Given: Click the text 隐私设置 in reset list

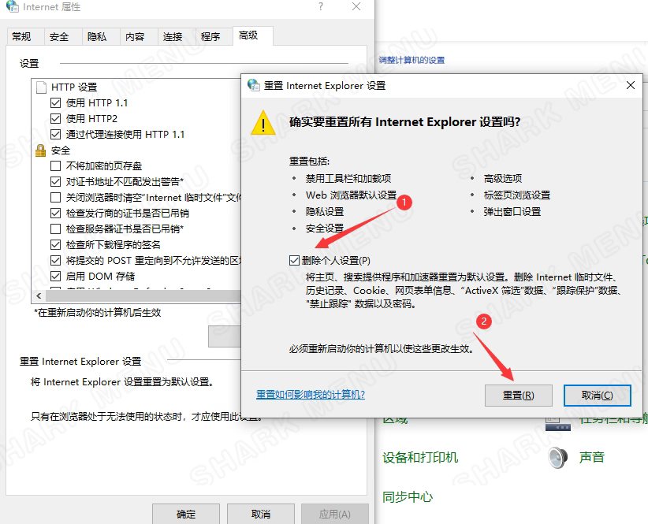Looking at the screenshot, I should [325, 212].
